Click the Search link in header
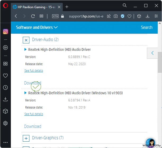The width and height of the screenshot is (162, 148). (147, 27)
